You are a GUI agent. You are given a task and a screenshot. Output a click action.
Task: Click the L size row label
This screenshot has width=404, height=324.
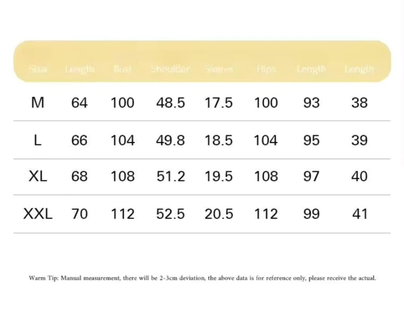(38, 140)
